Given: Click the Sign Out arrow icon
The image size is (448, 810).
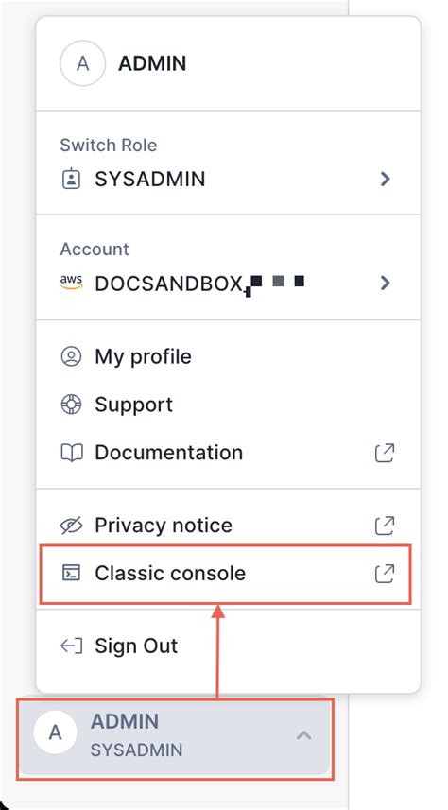Looking at the screenshot, I should click(x=71, y=646).
